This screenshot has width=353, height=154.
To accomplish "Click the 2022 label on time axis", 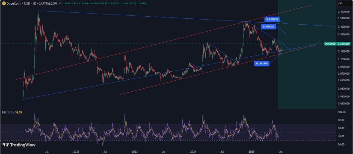I will pyautogui.click(x=76, y=152).
